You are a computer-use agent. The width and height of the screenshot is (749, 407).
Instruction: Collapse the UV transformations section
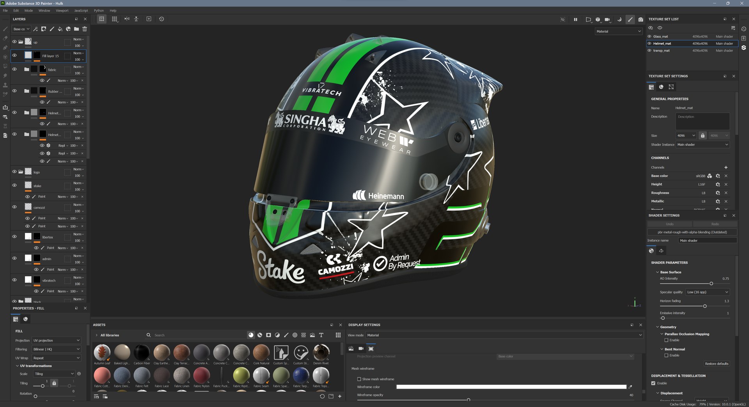point(17,366)
